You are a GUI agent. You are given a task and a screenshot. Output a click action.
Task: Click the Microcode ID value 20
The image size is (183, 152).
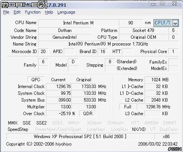43,52
